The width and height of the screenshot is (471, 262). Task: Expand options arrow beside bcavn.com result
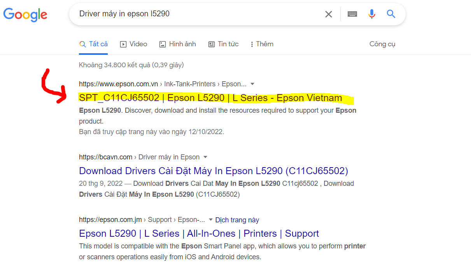coord(205,157)
